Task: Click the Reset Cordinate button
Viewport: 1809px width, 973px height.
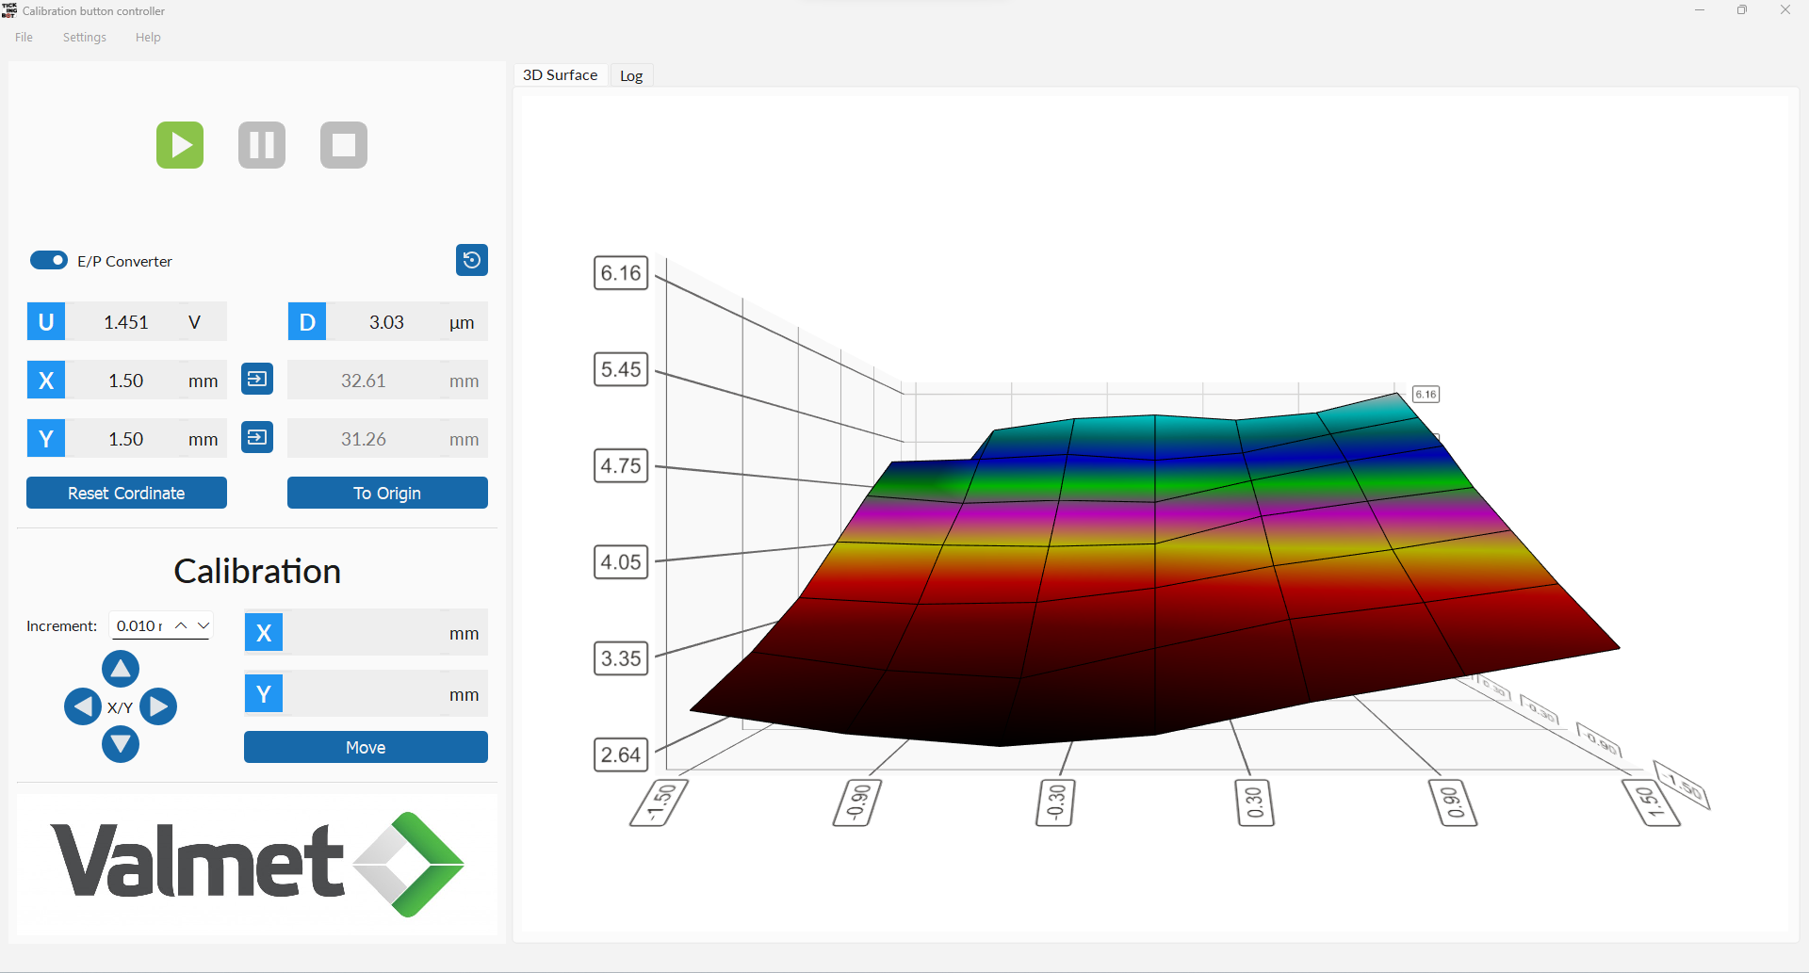Action: coord(126,493)
